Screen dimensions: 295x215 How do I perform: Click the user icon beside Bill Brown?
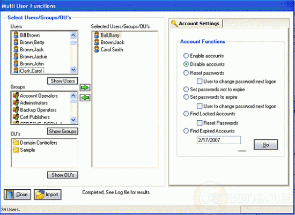point(16,35)
